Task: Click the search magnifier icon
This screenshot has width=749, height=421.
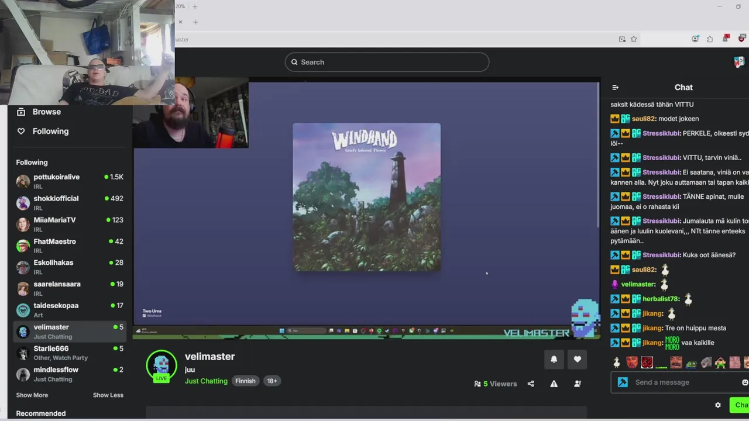Action: pyautogui.click(x=294, y=62)
